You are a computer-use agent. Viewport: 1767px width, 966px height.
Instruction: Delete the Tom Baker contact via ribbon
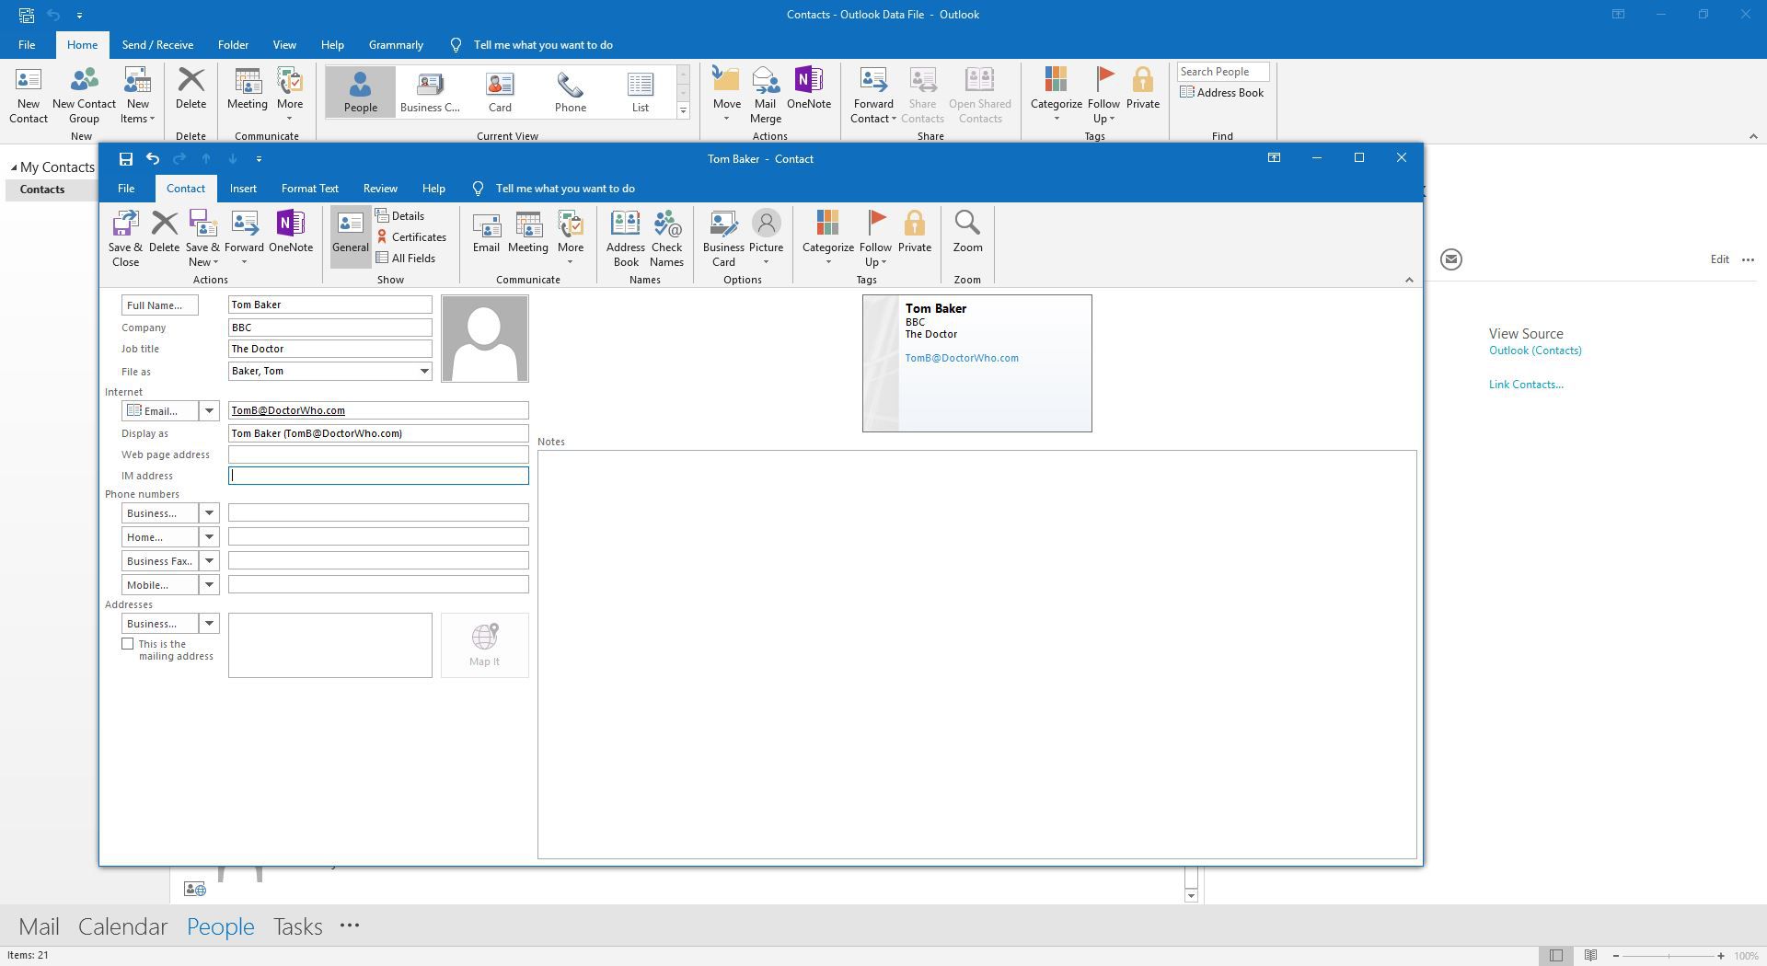164,232
